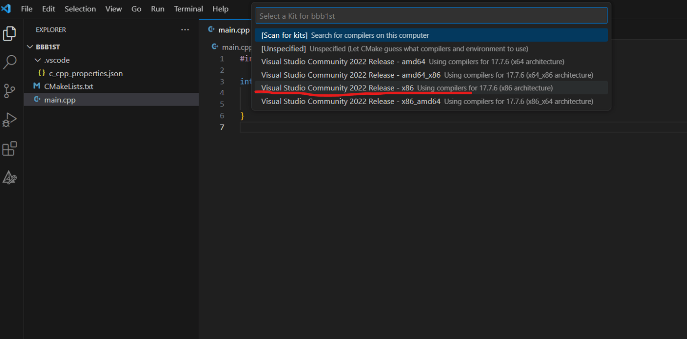Click line number 6 in the gutter
The height and width of the screenshot is (339, 687).
coord(222,116)
